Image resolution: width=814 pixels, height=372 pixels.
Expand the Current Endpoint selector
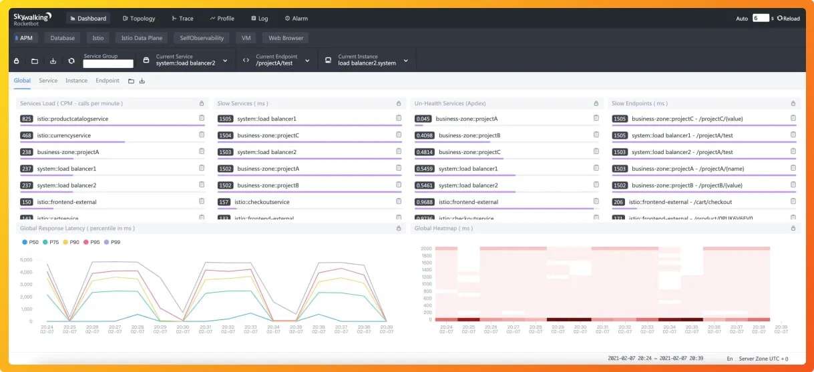(276, 60)
